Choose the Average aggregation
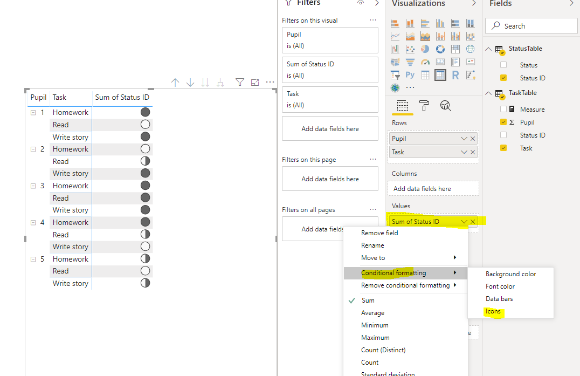Image resolution: width=580 pixels, height=376 pixels. pos(372,313)
